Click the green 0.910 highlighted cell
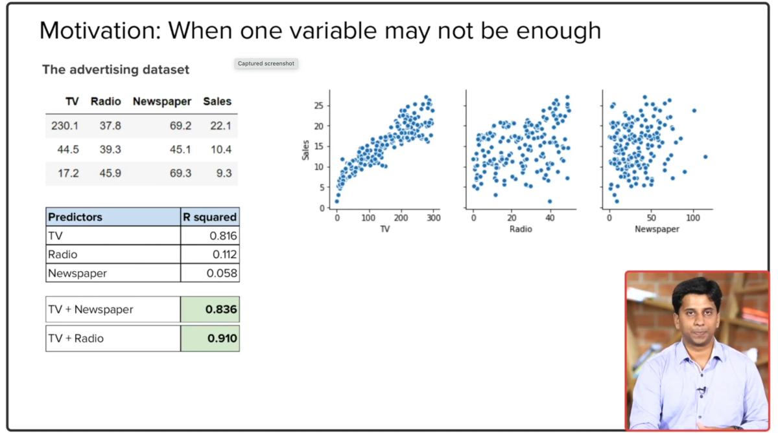This screenshot has height=433, width=778. [x=209, y=339]
